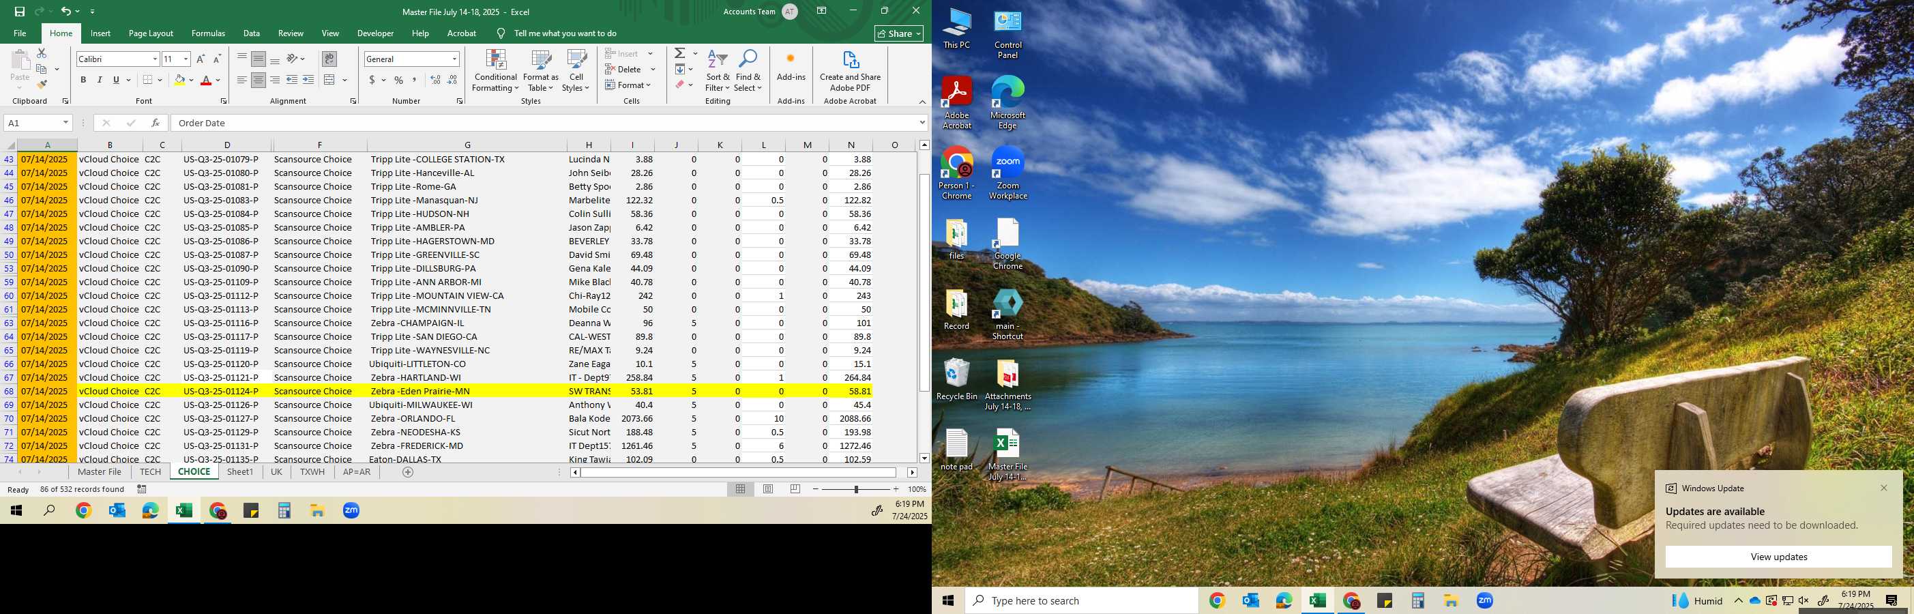The image size is (1914, 614).
Task: Click the zoom slider handle
Action: click(856, 489)
